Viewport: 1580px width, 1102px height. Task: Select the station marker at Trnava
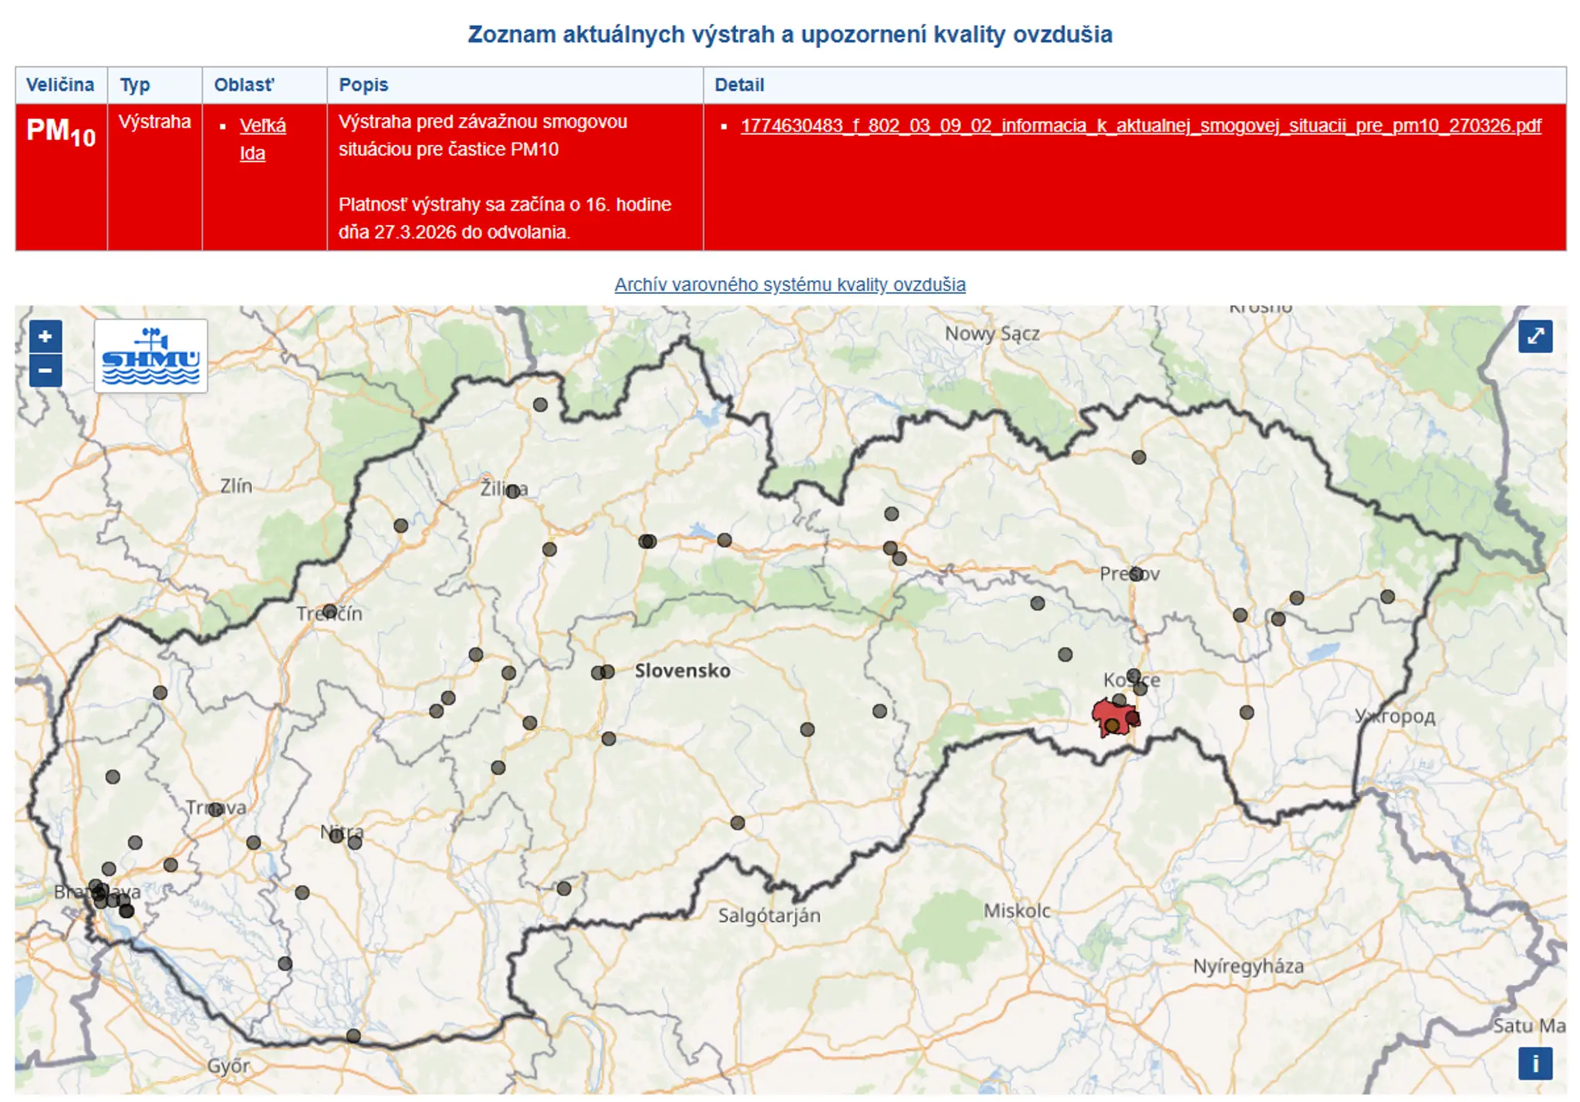point(215,809)
